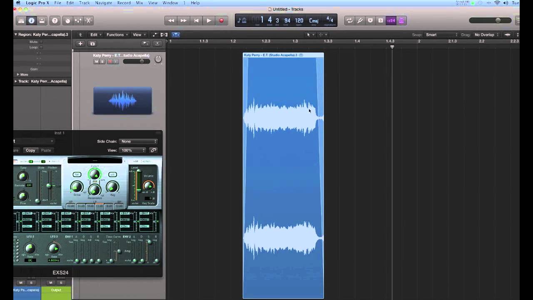533x300 pixels.
Task: Expand the Track inspector section
Action: (16, 81)
